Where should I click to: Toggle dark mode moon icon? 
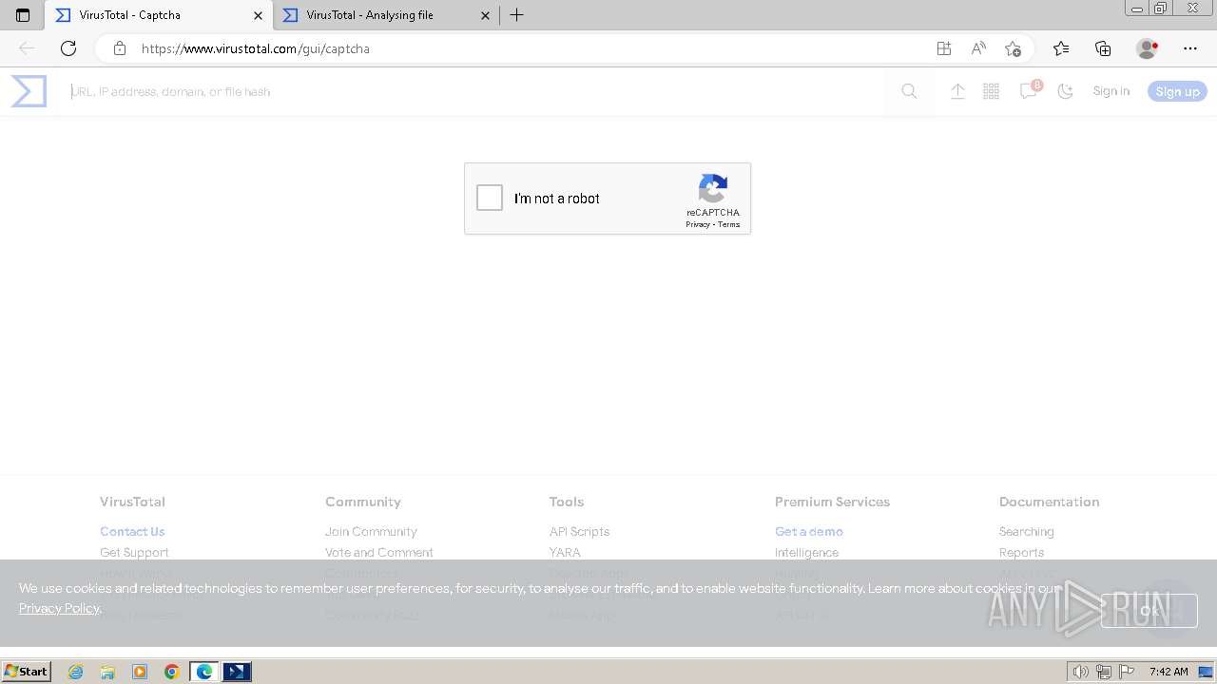1065,91
